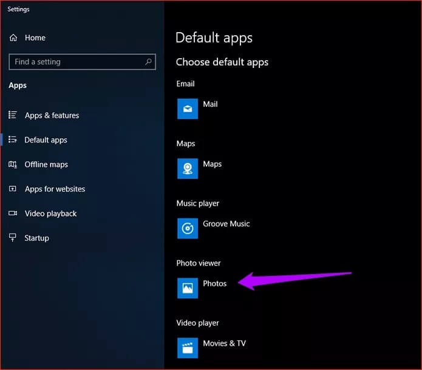Click the Default apps sidebar icon
Screen dimensions: 422x370
pos(13,140)
